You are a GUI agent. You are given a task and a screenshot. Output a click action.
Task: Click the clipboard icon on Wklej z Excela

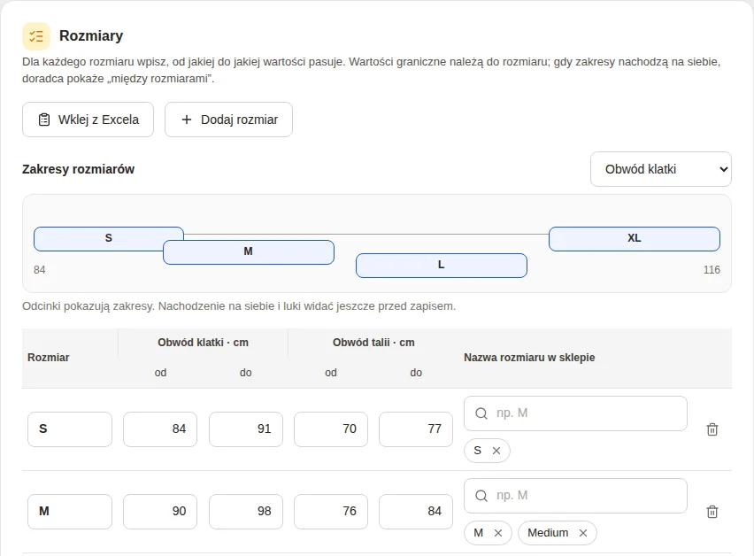tap(44, 120)
